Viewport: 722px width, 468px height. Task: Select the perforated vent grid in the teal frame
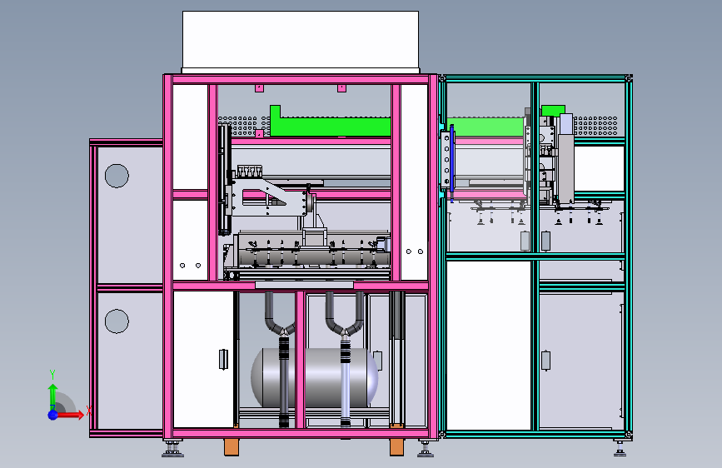pyautogui.click(x=595, y=126)
